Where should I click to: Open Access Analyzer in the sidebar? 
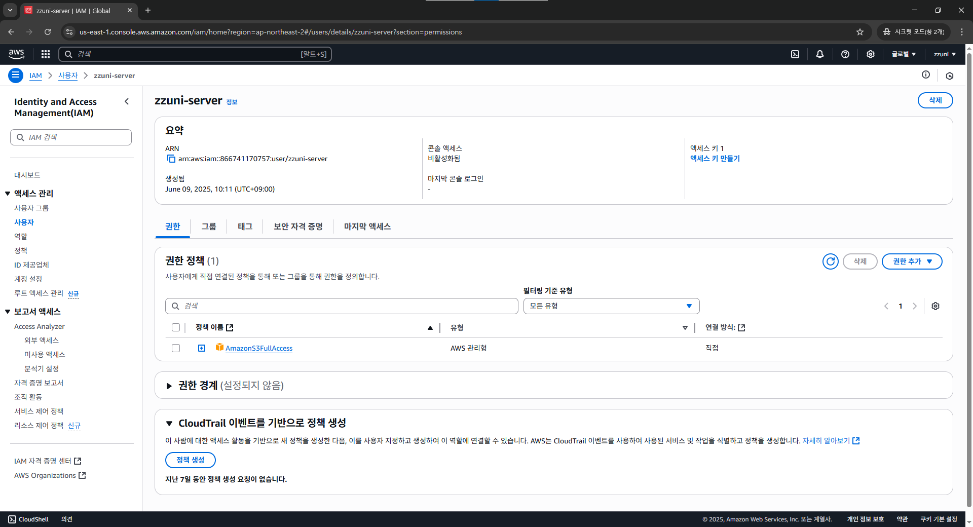(40, 327)
